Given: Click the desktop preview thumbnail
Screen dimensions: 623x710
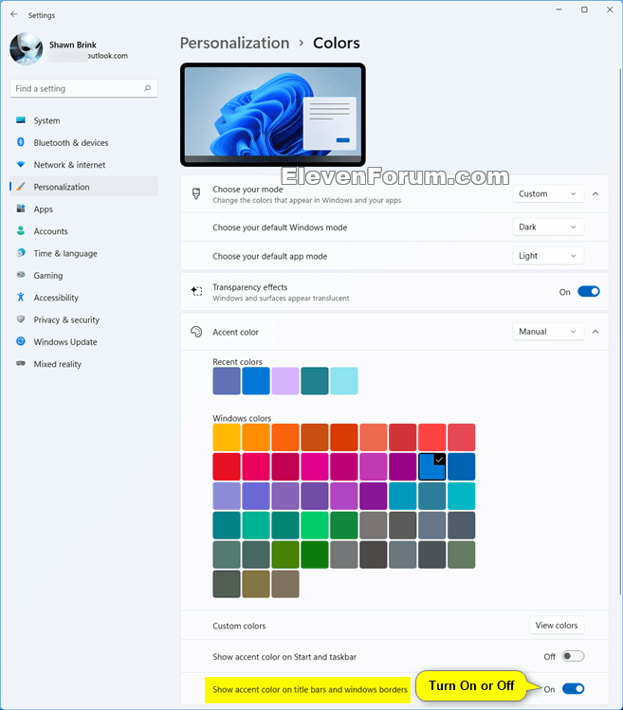Looking at the screenshot, I should [273, 115].
